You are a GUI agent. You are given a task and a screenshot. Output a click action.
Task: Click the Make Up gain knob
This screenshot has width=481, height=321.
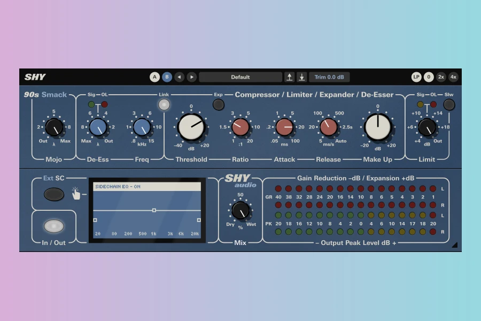378,127
